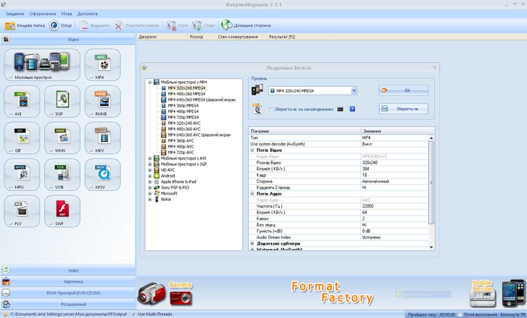This screenshot has width=527, height=318.
Task: Choose the AVI format icon
Action: click(x=22, y=100)
